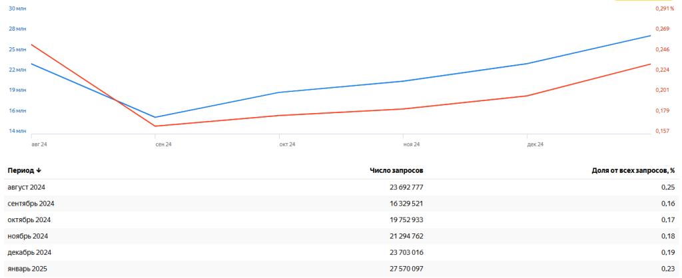Click the ноябрь 2024 period cell
The height and width of the screenshot is (278, 682).
pyautogui.click(x=27, y=236)
